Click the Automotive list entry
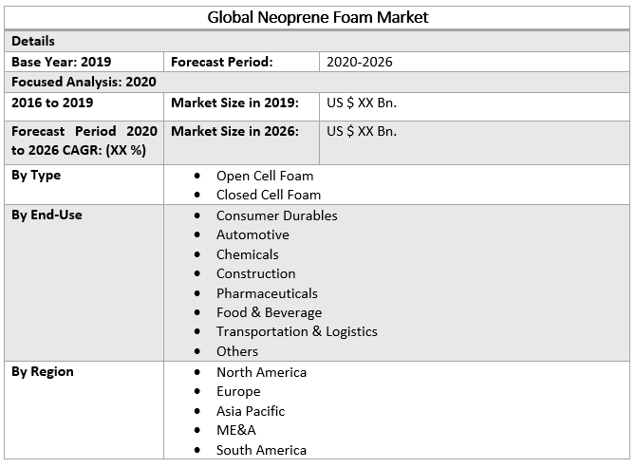636x468 pixels. pyautogui.click(x=253, y=234)
